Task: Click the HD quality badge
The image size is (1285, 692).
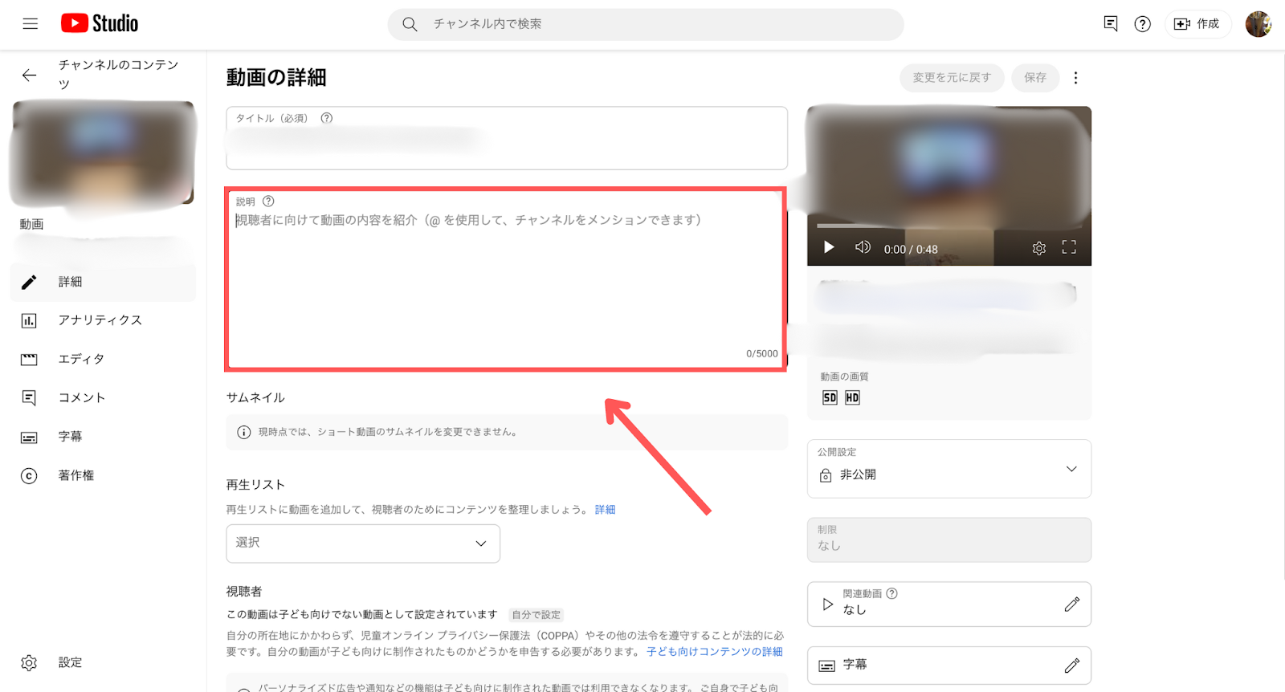Action: pos(852,397)
